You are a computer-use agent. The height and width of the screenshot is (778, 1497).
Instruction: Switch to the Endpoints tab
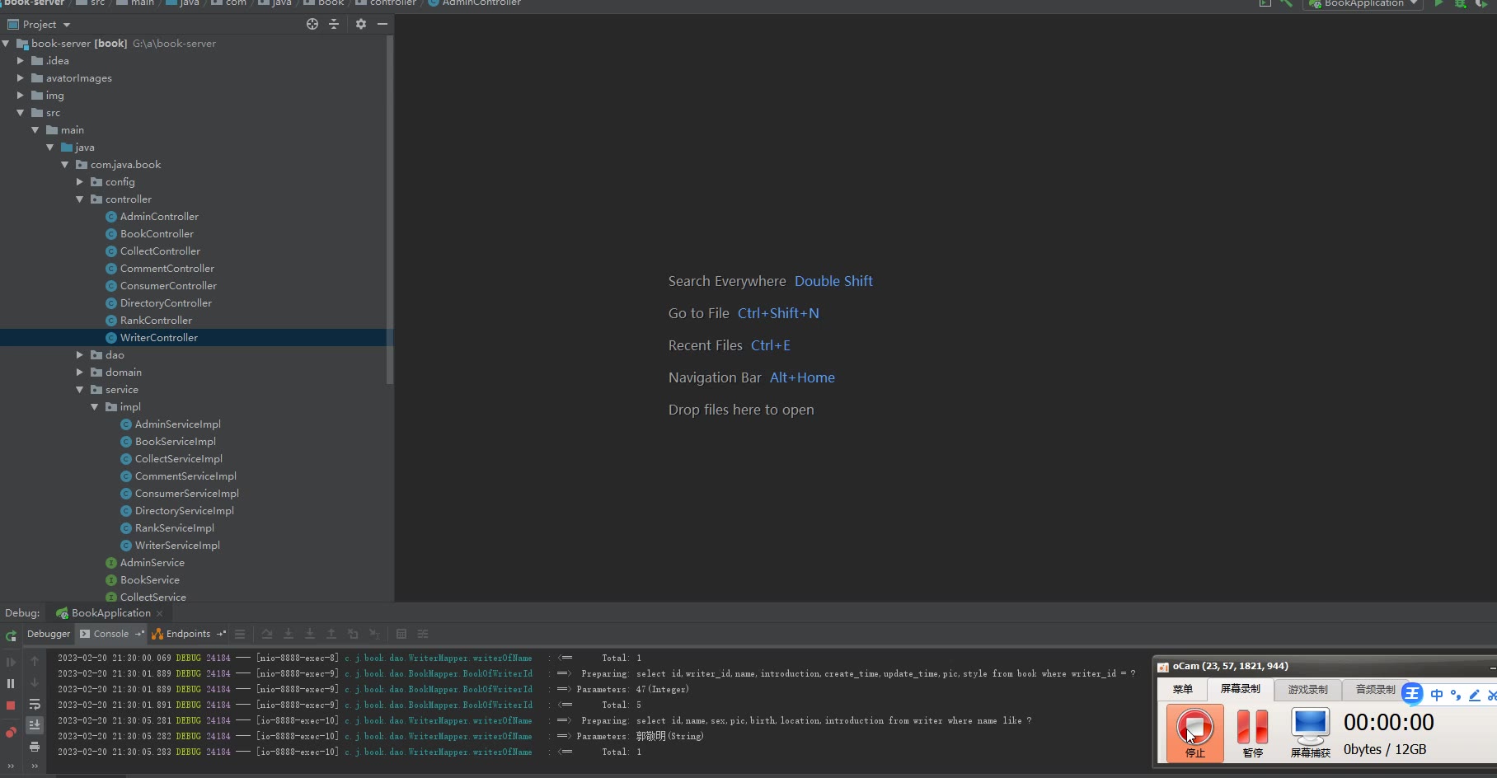tap(188, 634)
